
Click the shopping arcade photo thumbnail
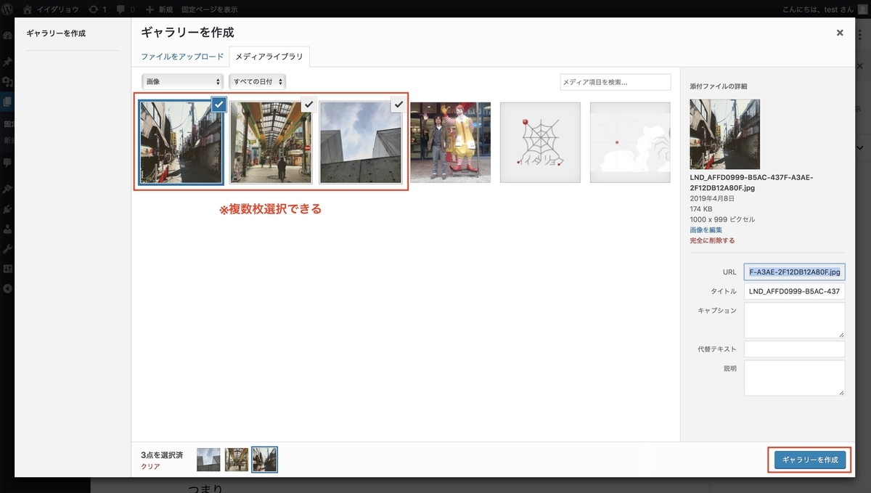[x=271, y=142]
